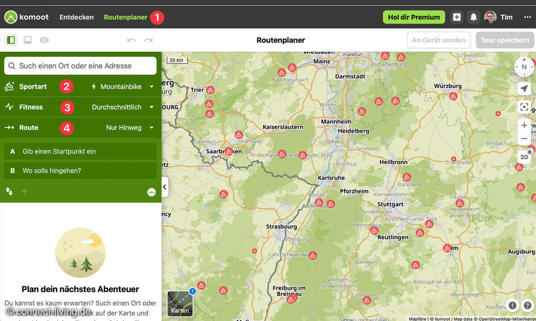This screenshot has width=536, height=321.
Task: Click the focus frame icon on map
Action: click(524, 107)
